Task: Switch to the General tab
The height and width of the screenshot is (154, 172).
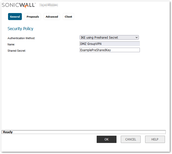Action: (15, 17)
